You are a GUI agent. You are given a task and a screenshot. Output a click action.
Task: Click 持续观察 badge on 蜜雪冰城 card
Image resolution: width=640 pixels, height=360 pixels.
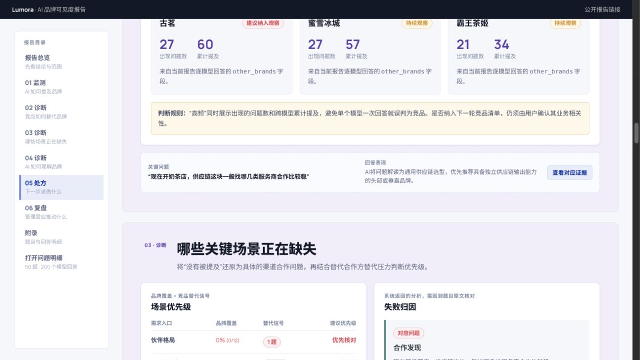(417, 23)
